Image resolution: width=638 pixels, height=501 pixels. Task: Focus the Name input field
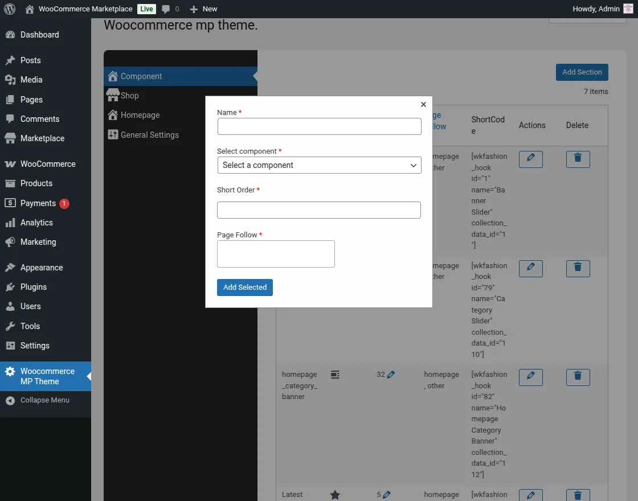click(x=320, y=126)
